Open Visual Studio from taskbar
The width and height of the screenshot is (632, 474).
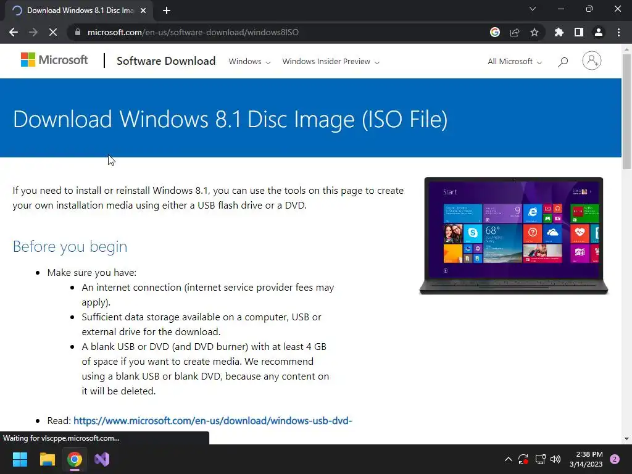tap(102, 459)
